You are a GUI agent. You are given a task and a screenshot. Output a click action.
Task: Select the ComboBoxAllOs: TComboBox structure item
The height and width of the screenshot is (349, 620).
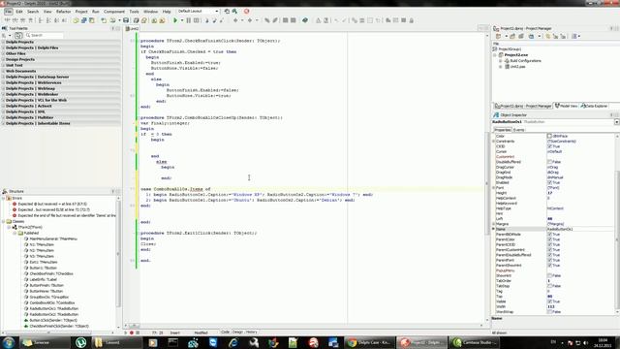coord(51,302)
